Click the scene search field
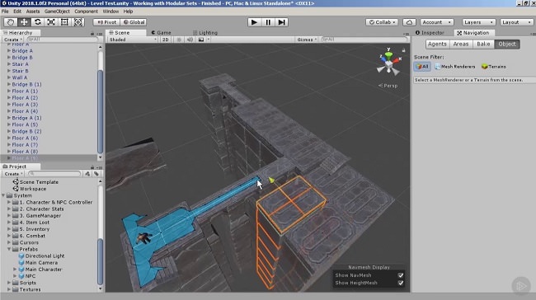This screenshot has width=536, height=300. tap(364, 40)
